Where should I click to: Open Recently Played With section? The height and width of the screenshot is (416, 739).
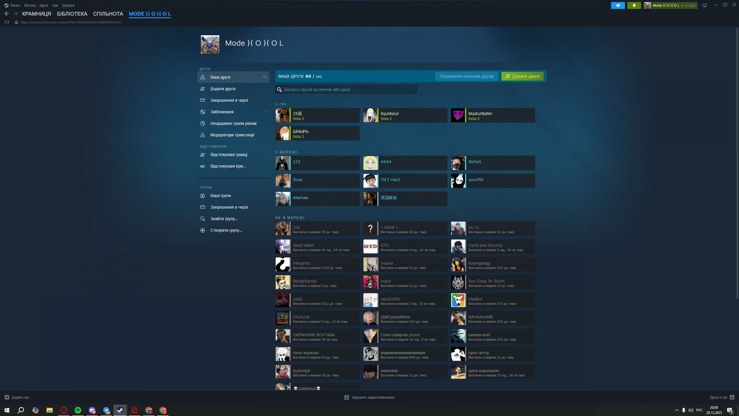point(233,123)
